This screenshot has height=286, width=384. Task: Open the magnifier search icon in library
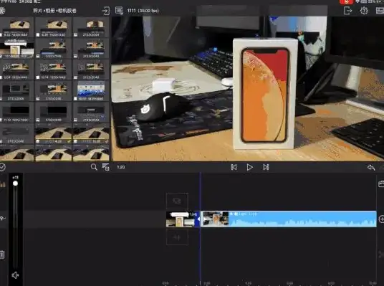tap(94, 167)
